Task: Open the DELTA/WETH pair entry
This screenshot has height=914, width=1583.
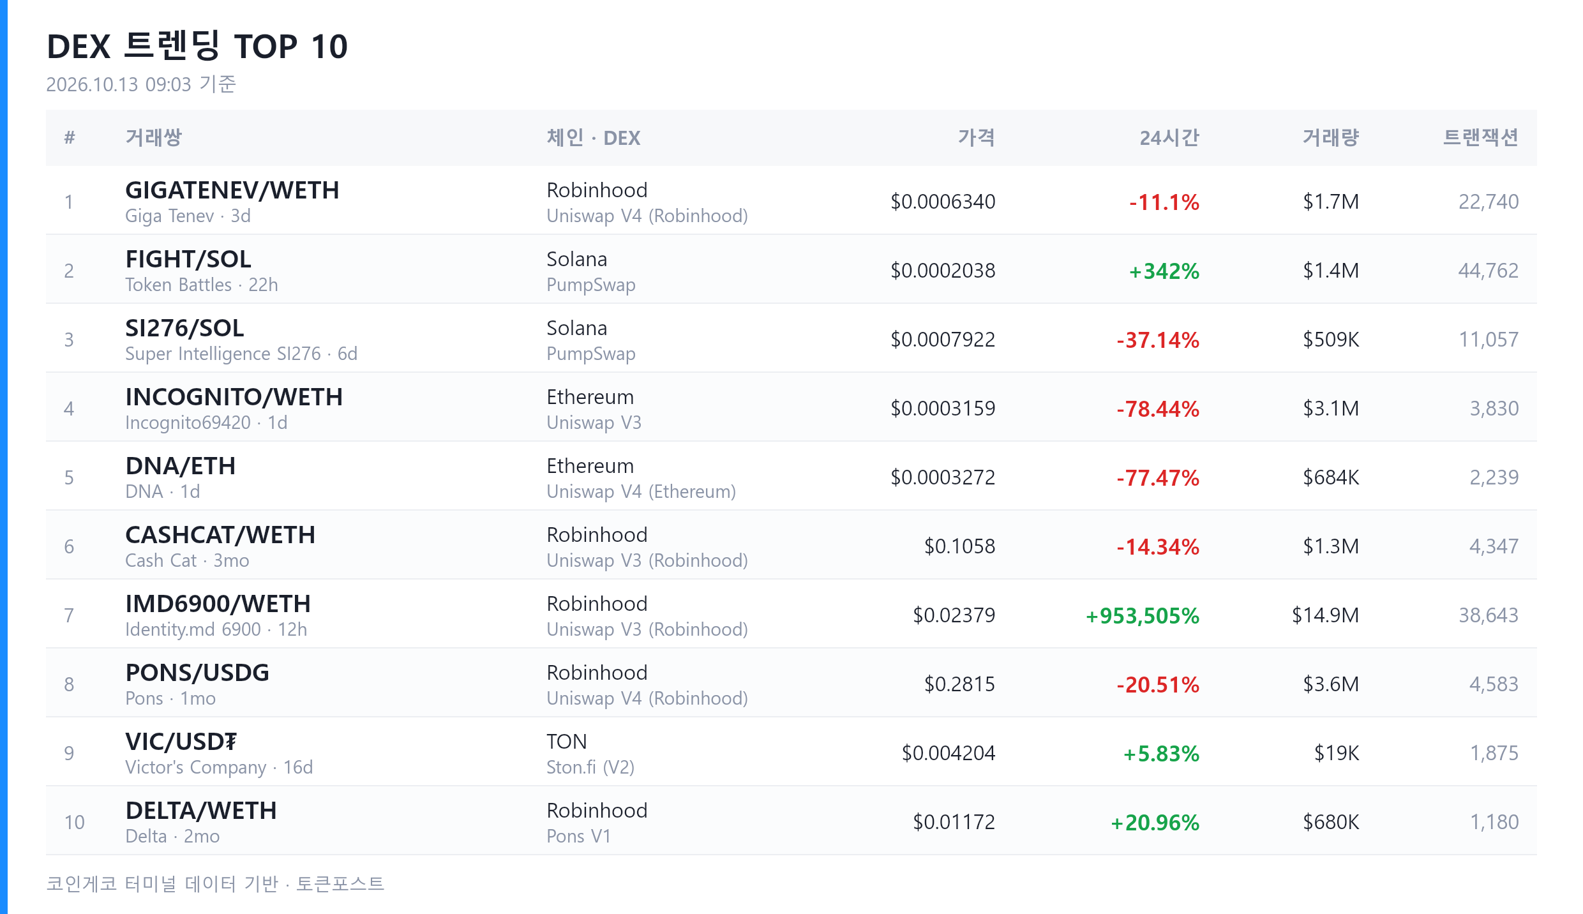Action: (201, 811)
